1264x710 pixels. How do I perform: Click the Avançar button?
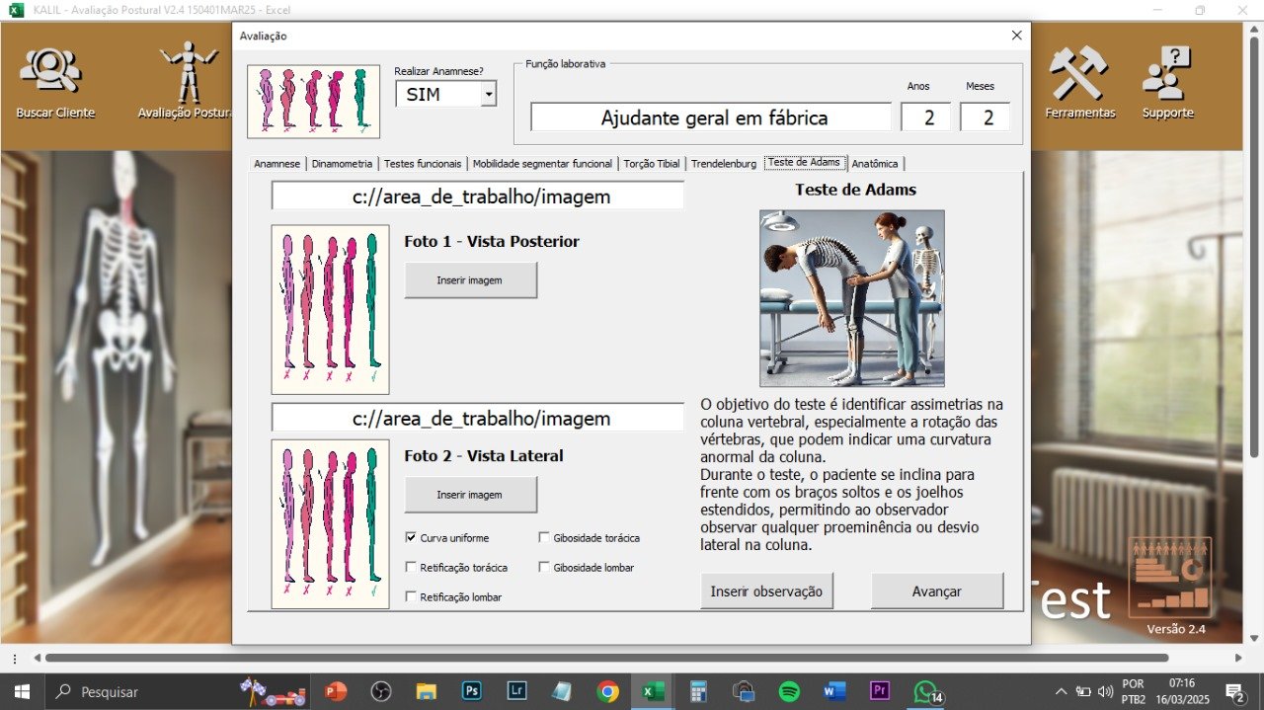click(x=936, y=591)
